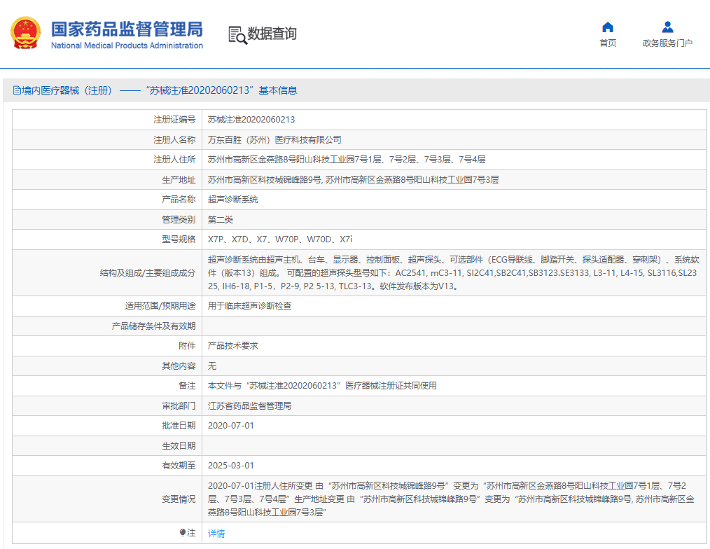Viewport: 710px width, 549px height.
Task: Click the 注册人住所 address value
Action: point(347,160)
